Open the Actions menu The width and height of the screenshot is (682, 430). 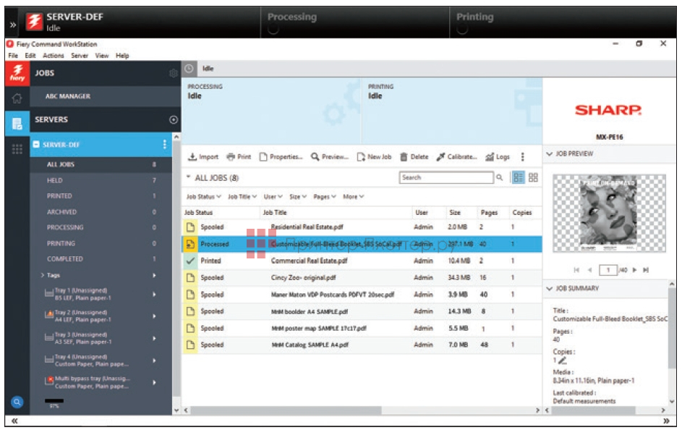[53, 56]
